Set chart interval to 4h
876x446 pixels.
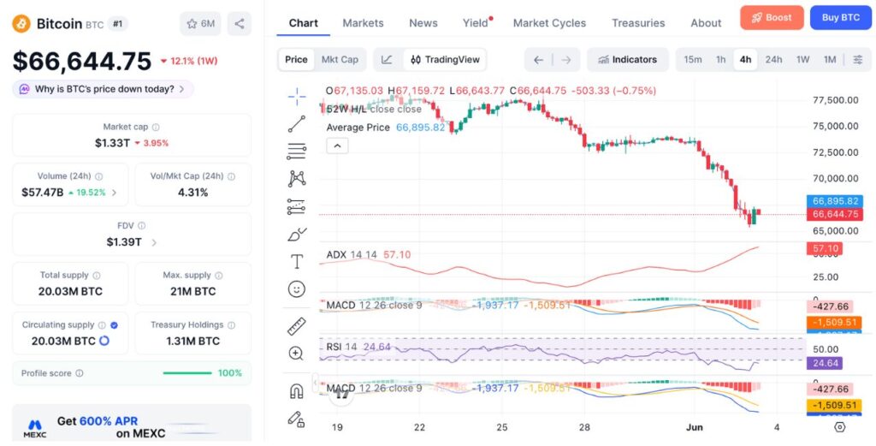[x=745, y=60]
